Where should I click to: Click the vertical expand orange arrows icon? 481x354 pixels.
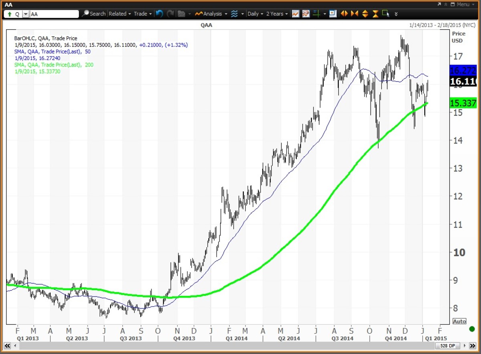pos(365,14)
